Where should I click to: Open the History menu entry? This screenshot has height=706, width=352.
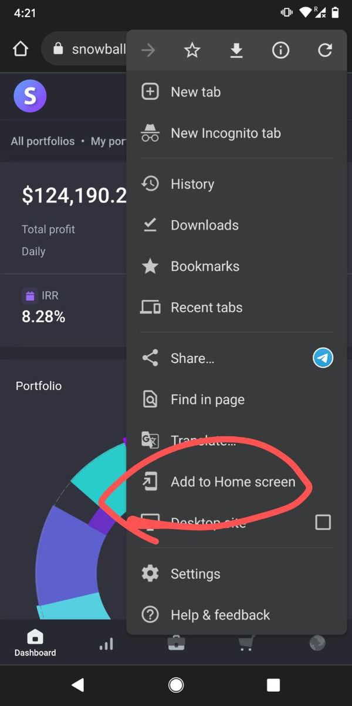192,184
